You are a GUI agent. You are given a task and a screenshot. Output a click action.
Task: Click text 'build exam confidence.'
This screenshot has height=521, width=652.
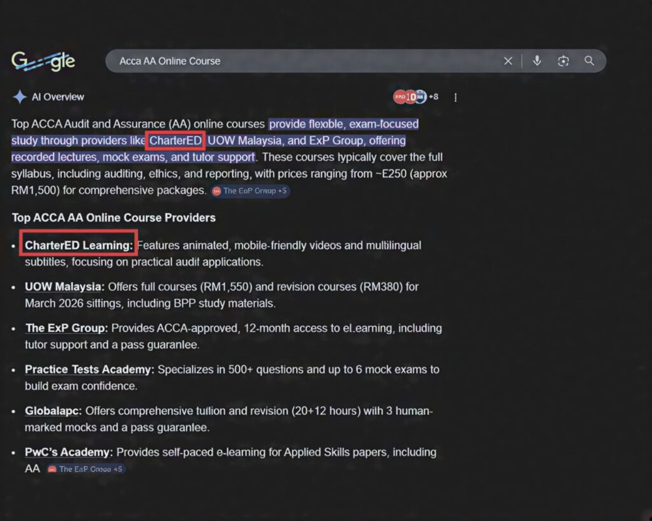click(81, 386)
